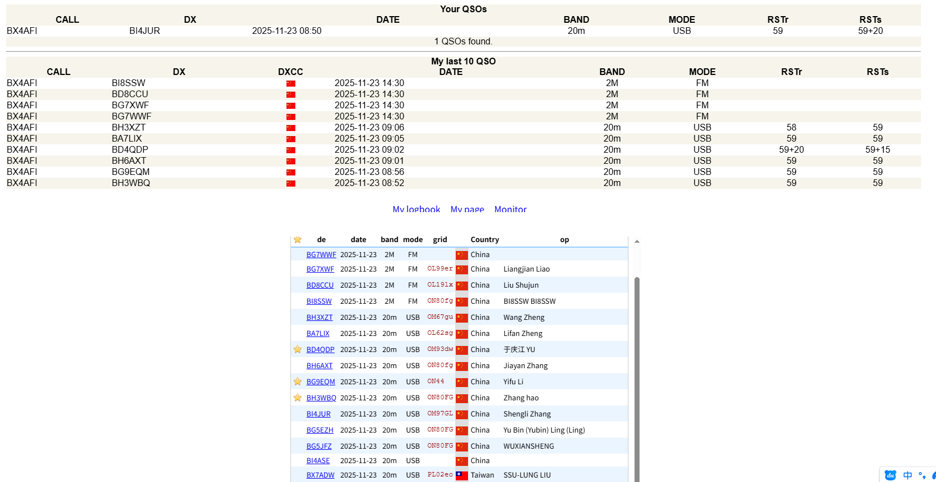Click the BG5EZH callsign link
Image resolution: width=936 pixels, height=482 pixels.
click(320, 430)
